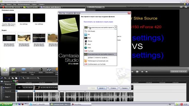Viewport: 189px width, 106px height.
Task: Open the Zoom-n-Pan tab
Action: click(32, 71)
